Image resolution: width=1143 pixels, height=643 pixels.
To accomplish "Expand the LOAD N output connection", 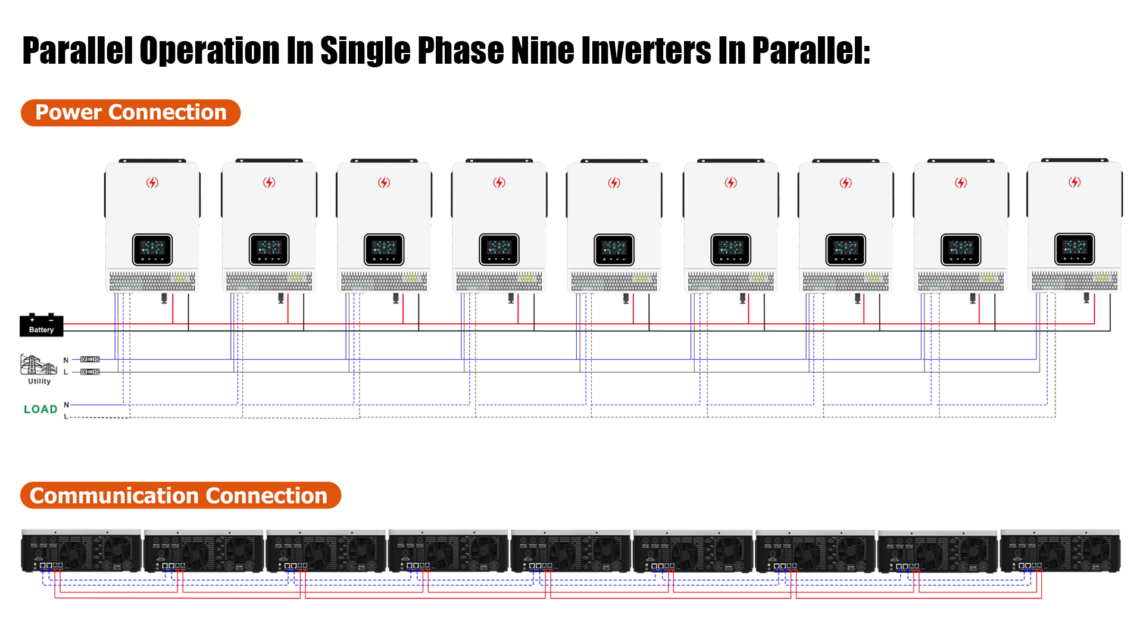I will 60,406.
